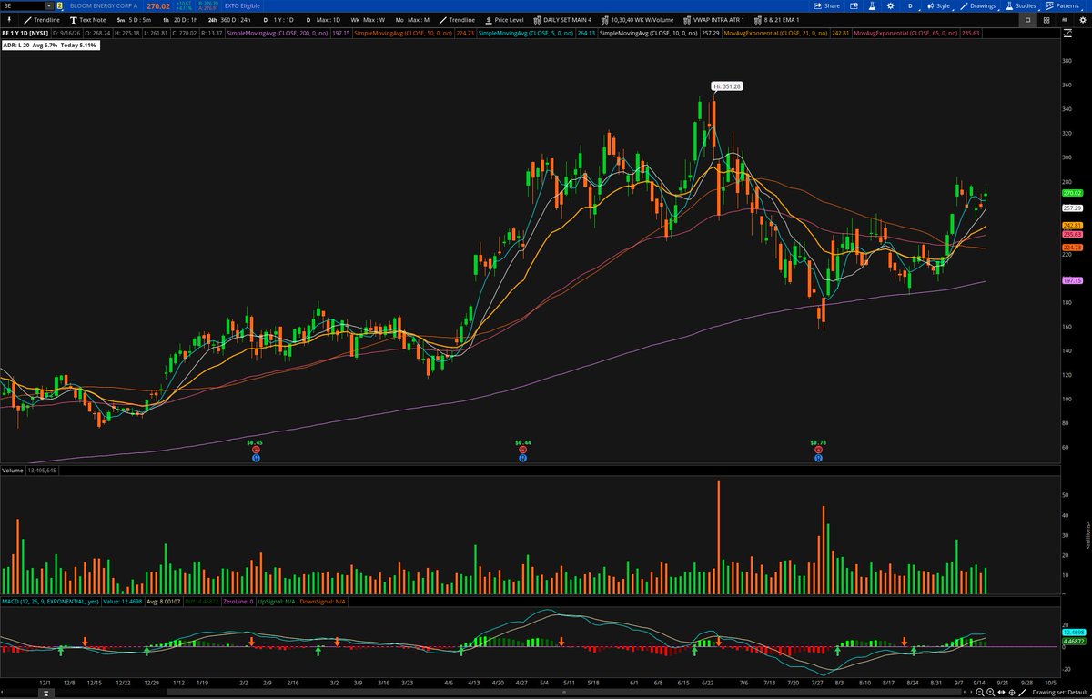Image resolution: width=1092 pixels, height=699 pixels.
Task: Pick the Trendline tool beside Price Level
Action: [458, 19]
